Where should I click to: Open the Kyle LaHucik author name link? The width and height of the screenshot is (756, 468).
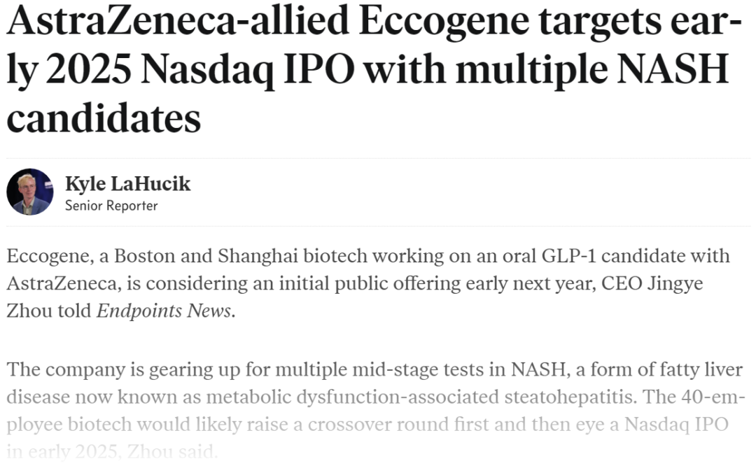coord(127,184)
